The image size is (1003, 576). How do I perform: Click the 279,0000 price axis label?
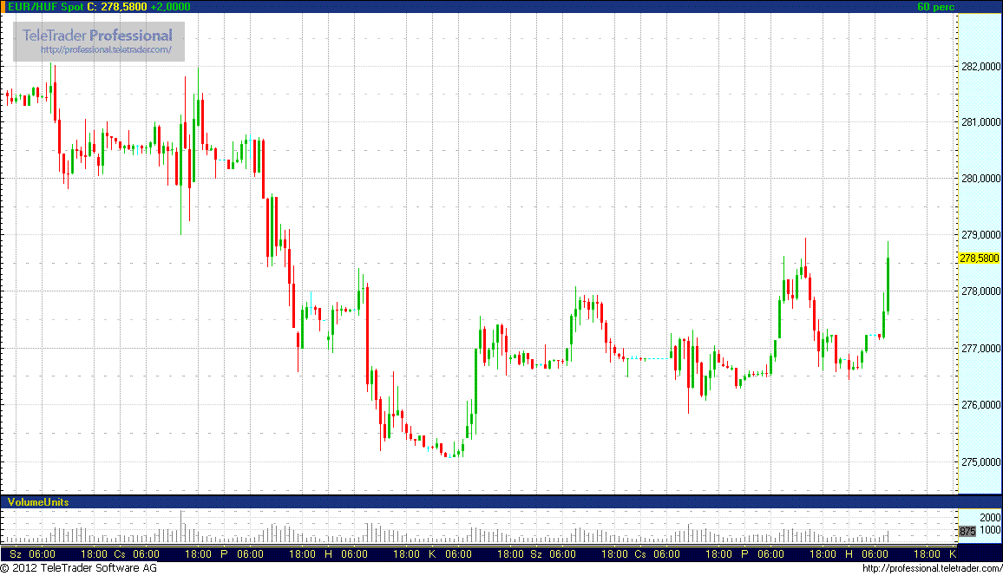point(980,234)
